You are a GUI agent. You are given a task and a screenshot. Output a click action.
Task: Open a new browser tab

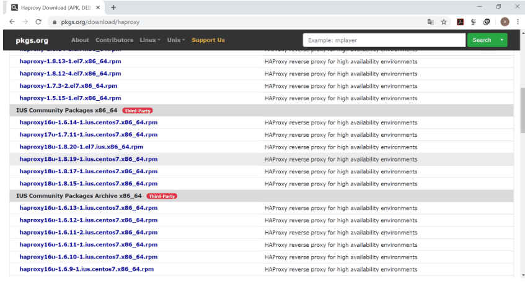[x=113, y=7]
